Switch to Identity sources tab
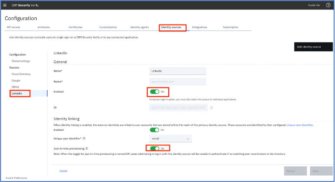 pos(171,27)
